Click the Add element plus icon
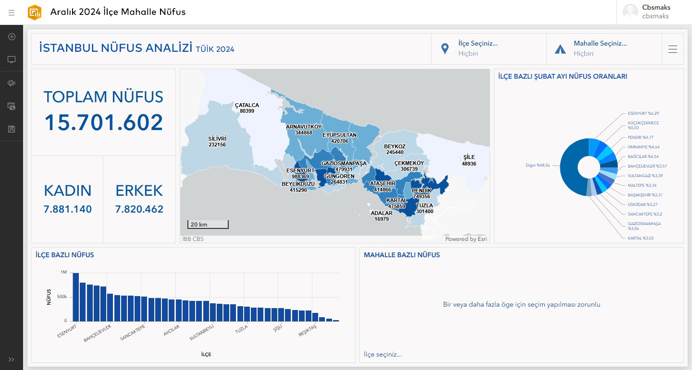 pos(12,37)
